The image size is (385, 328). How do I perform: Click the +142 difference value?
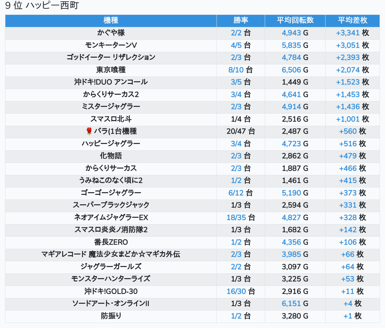pyautogui.click(x=348, y=230)
